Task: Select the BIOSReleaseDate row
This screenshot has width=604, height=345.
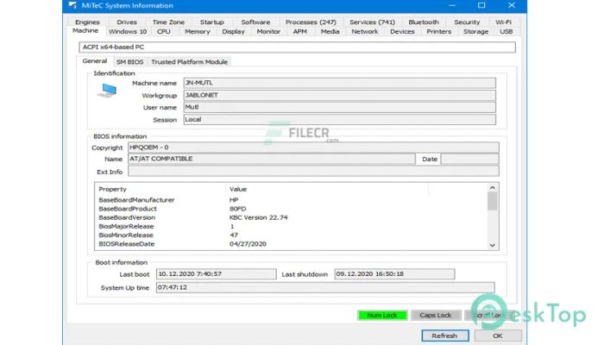Action: pyautogui.click(x=292, y=244)
